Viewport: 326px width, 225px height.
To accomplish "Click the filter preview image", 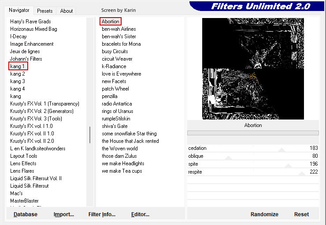I will coord(253,69).
